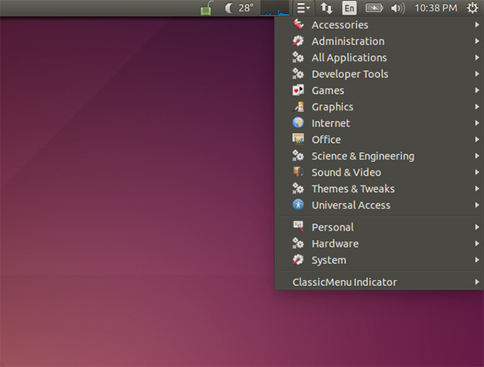Click the ClassicMenu indicator icon in the top panel

[x=302, y=8]
